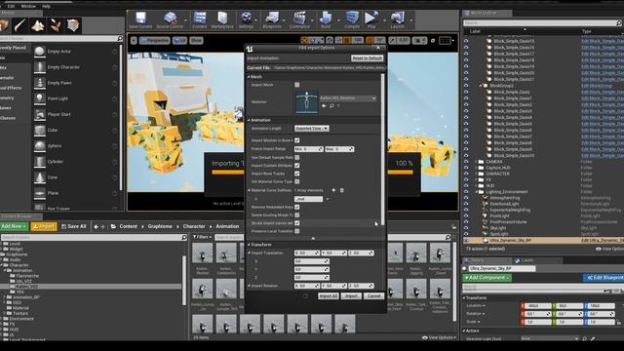Toggle the Import Mesh checkbox

(296, 85)
